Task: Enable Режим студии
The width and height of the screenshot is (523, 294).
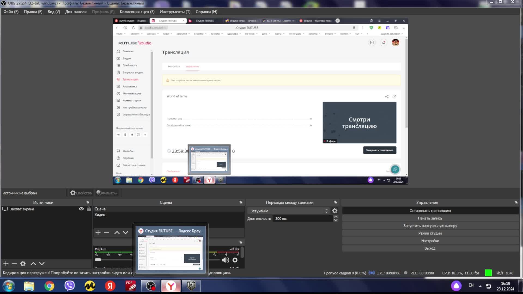Action: pyautogui.click(x=430, y=233)
